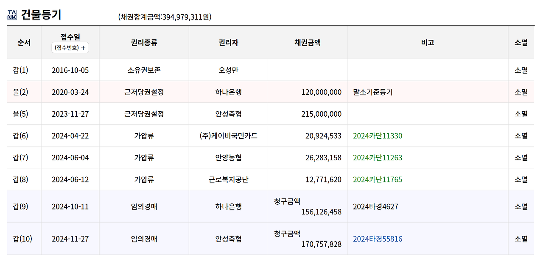
Task: Click 근저당권설정 in the 하나은행 row
Action: tap(144, 92)
